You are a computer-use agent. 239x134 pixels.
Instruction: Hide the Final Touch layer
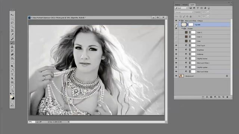click(x=176, y=45)
